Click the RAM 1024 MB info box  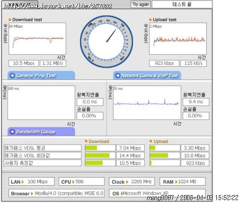183,182
